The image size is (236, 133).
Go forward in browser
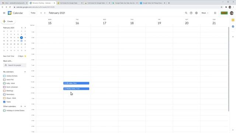pyautogui.click(x=6, y=7)
